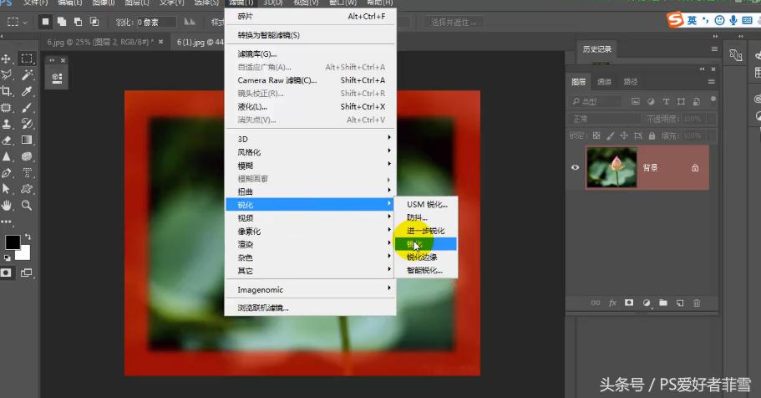Choose New Selection mode in options bar

pos(45,22)
